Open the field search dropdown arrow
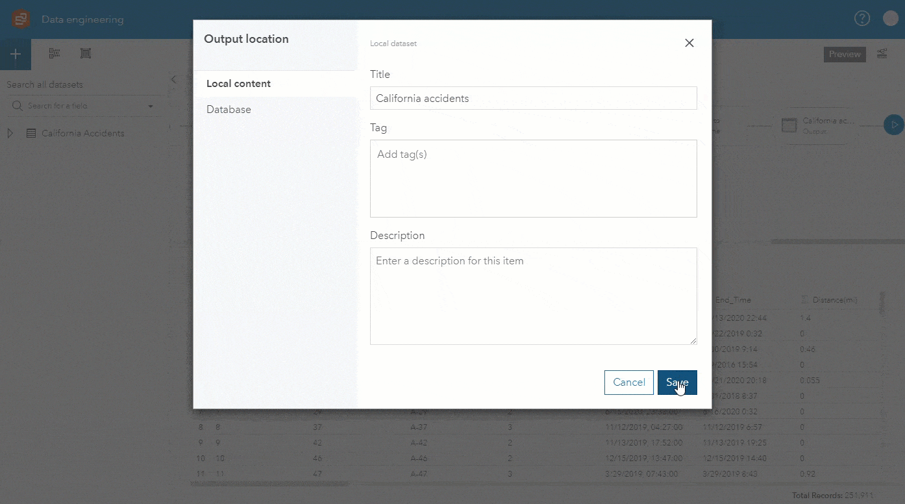This screenshot has height=504, width=905. (151, 106)
